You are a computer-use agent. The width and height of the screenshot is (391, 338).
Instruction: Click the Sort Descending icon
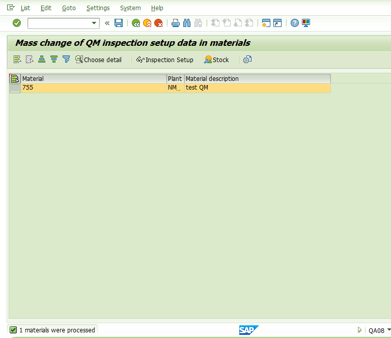point(54,60)
